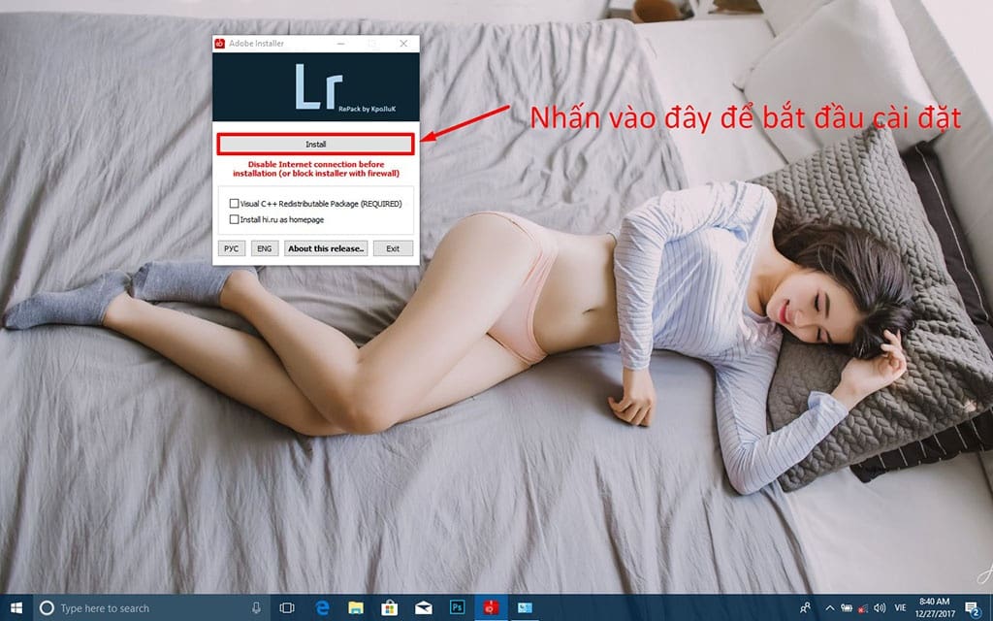Image resolution: width=993 pixels, height=621 pixels.
Task: Open About this release info
Action: click(326, 248)
